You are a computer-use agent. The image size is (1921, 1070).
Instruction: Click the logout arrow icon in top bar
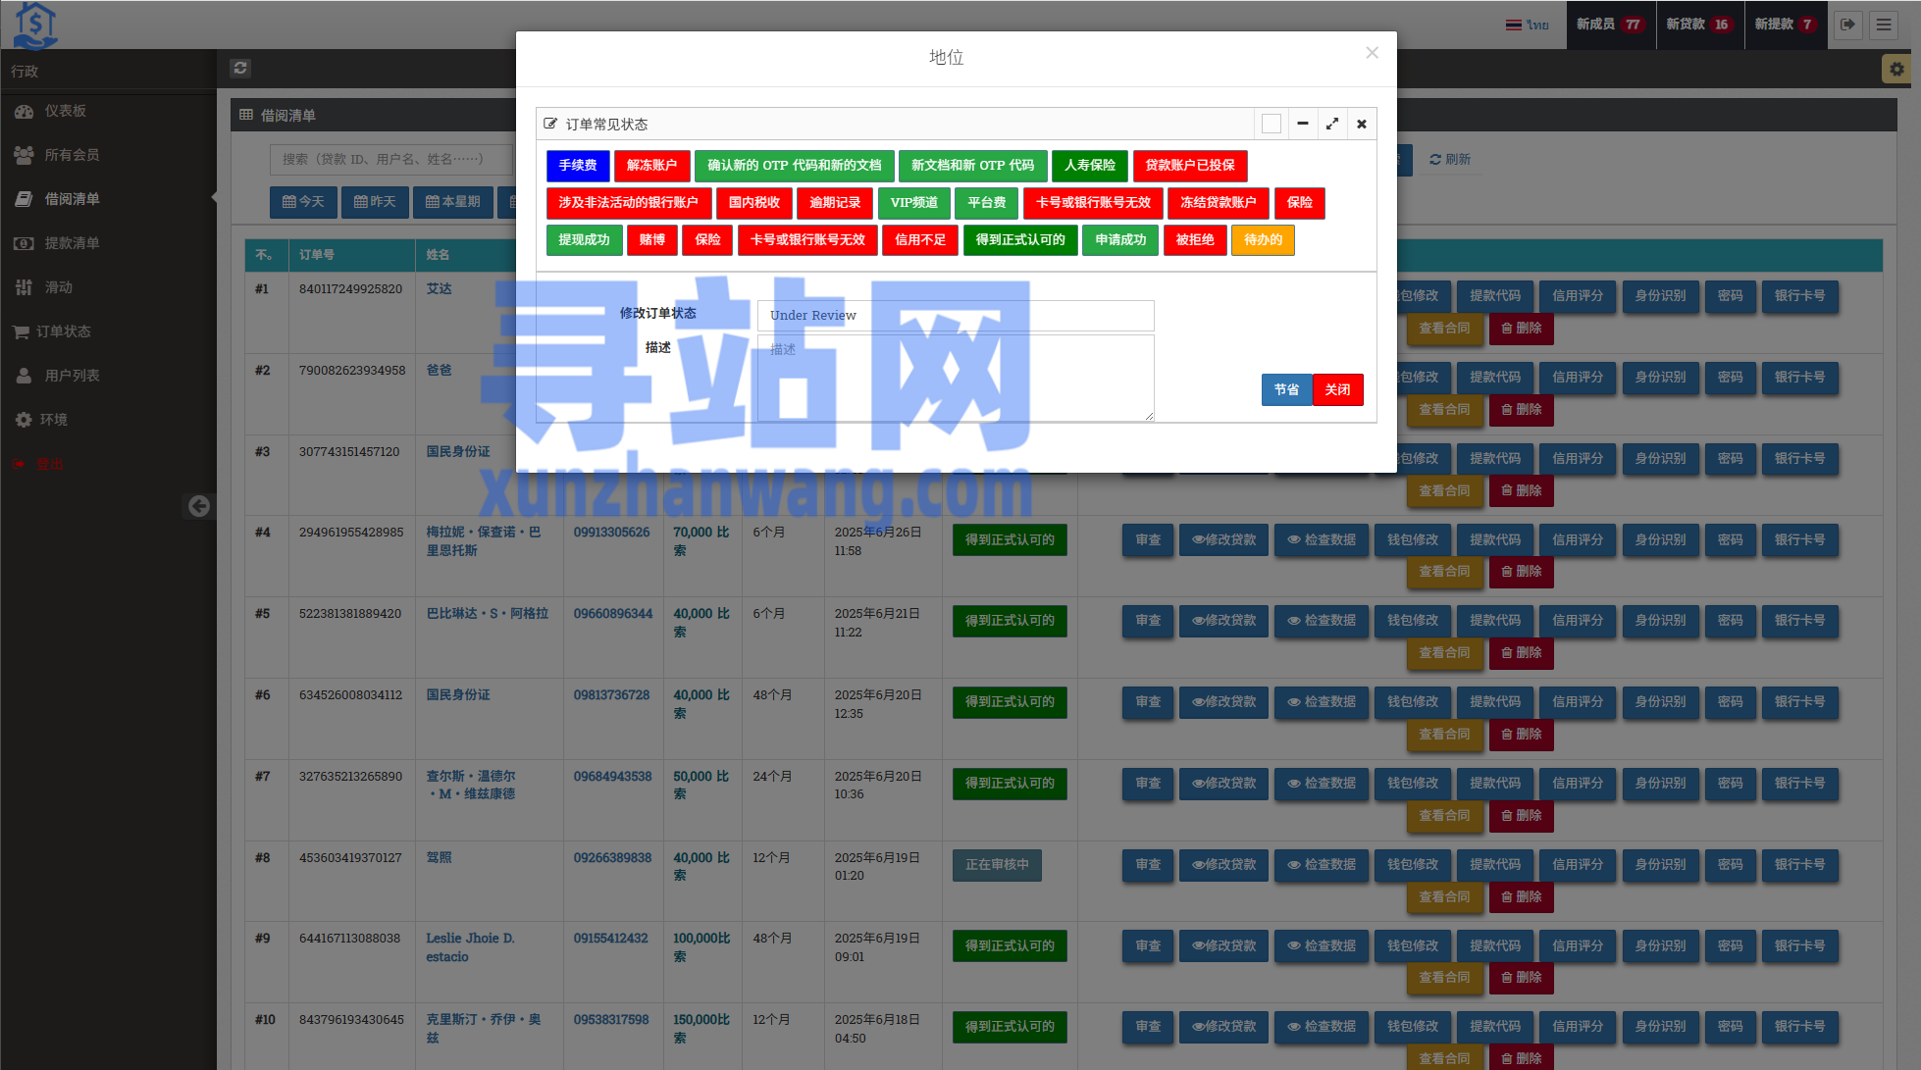pyautogui.click(x=1847, y=25)
